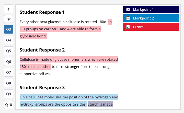Image resolution: width=184 pixels, height=113 pixels.
Task: Select question Q7
Action: click(x=8, y=73)
